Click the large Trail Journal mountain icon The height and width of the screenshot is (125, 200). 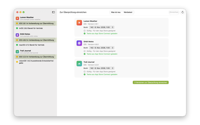tap(79, 64)
